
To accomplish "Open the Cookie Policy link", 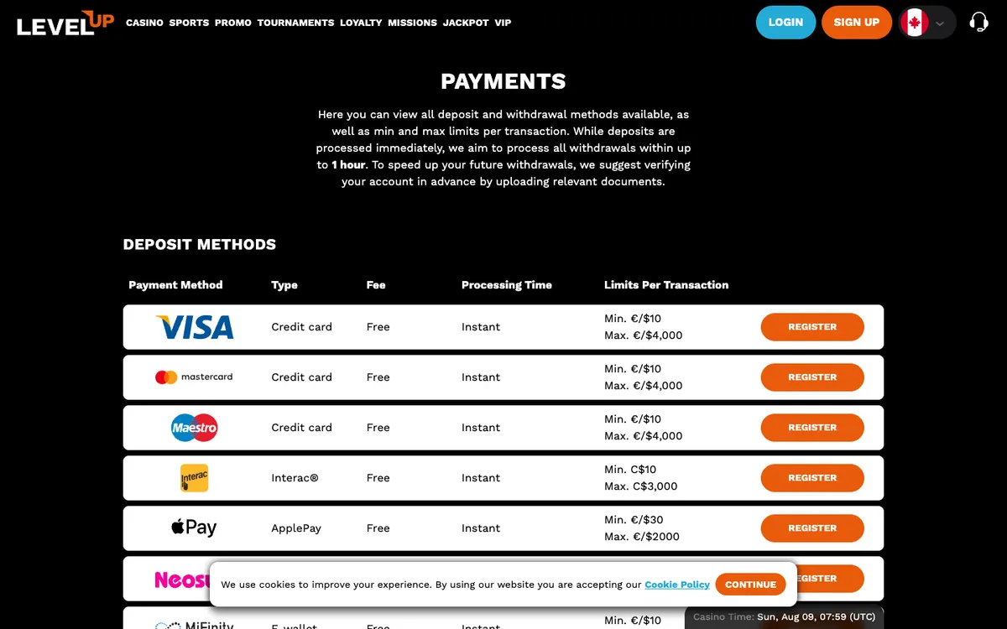I will [x=677, y=585].
